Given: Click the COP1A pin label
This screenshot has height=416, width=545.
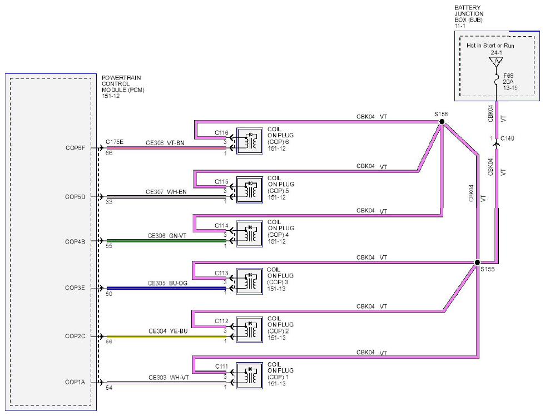Looking at the screenshot, I should pyautogui.click(x=75, y=382).
